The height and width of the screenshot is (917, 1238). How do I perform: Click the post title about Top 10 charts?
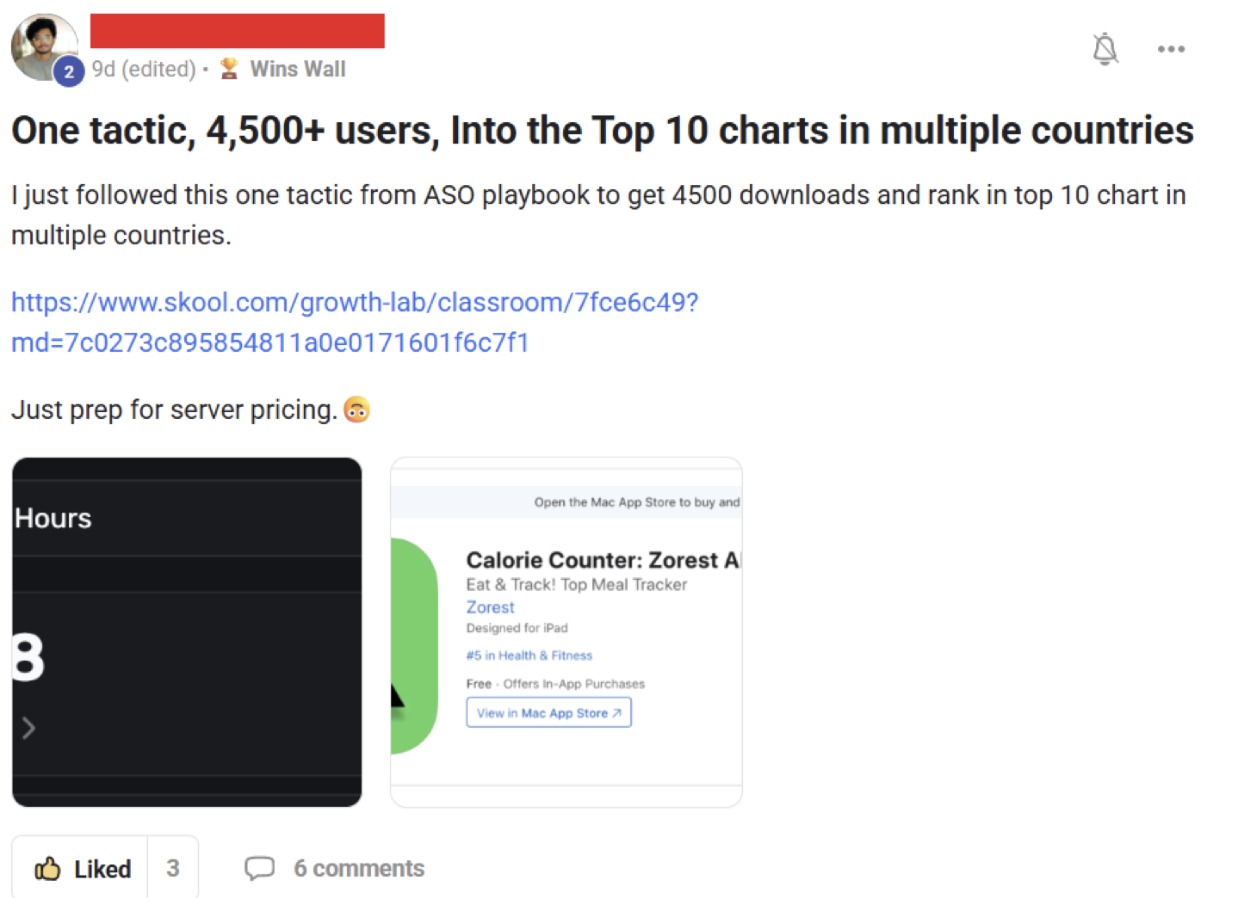602,131
